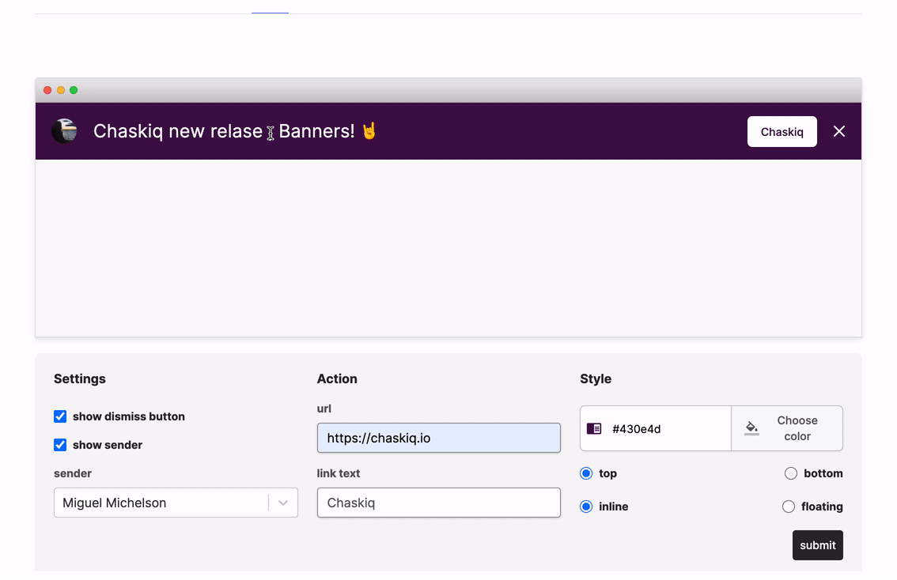Click the paint bucket icon on Choose color

tap(751, 427)
